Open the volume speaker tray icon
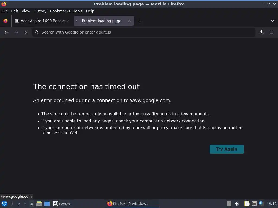 [x=237, y=204]
